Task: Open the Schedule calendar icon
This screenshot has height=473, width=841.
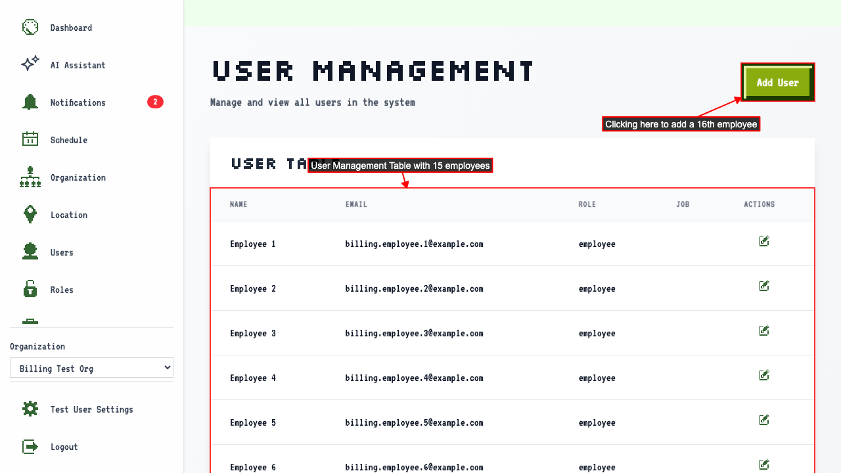Action: 30,139
